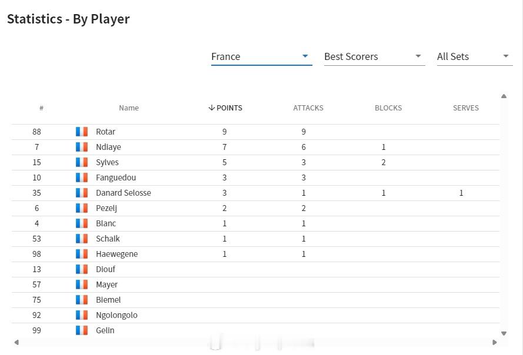Open the France team dropdown
Viewport: 523px width, 355px height.
(x=261, y=56)
